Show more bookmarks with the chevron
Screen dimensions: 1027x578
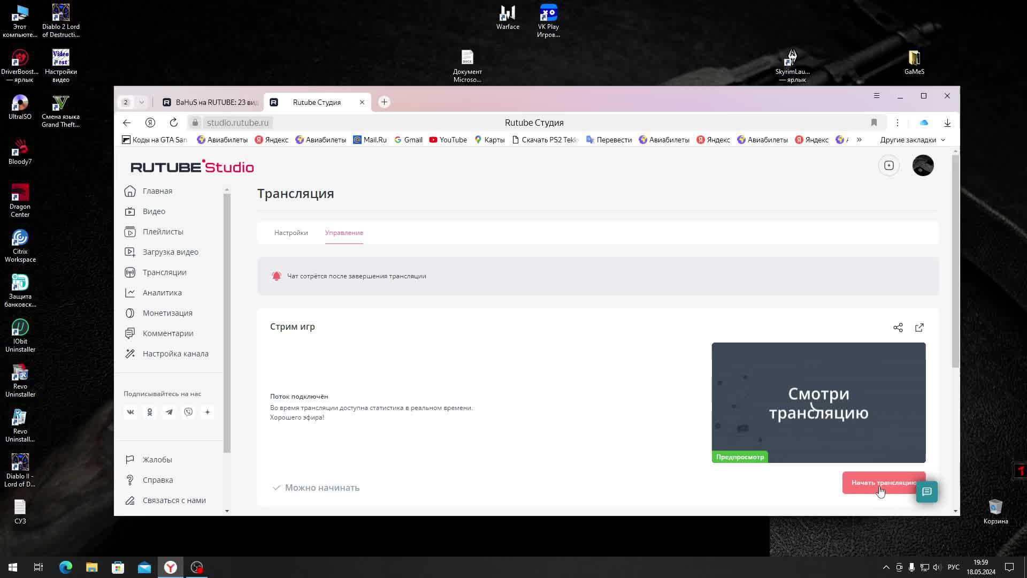click(x=859, y=140)
